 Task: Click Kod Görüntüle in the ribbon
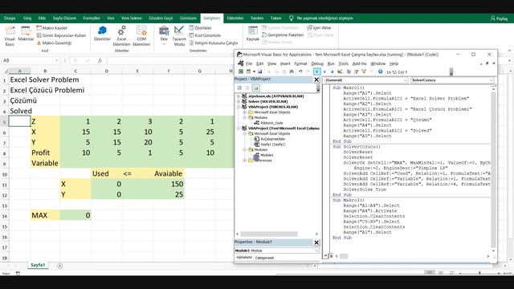tap(205, 35)
